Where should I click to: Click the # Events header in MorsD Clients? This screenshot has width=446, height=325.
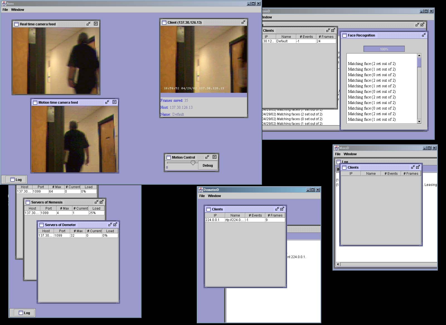[x=391, y=174]
